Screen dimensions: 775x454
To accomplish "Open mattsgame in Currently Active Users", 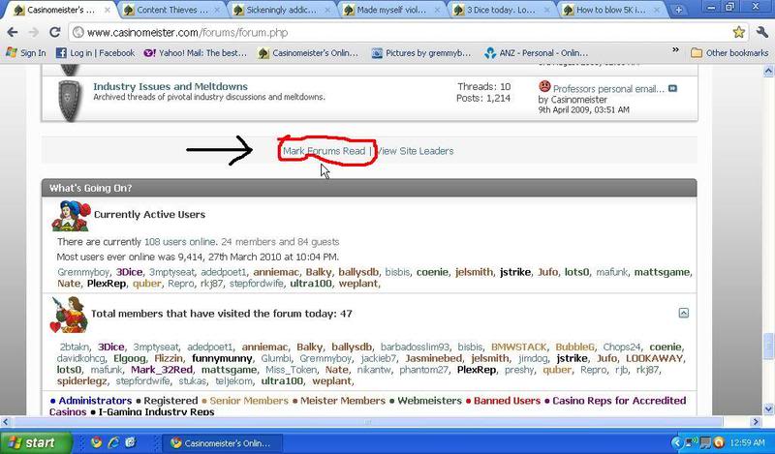I will [662, 272].
